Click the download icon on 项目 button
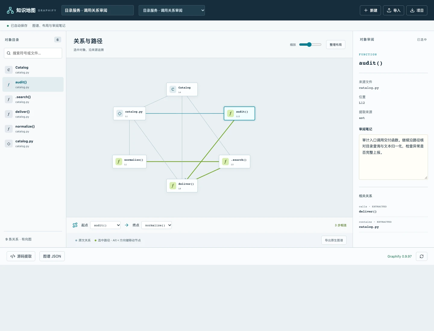The image size is (434, 331). coord(412,10)
